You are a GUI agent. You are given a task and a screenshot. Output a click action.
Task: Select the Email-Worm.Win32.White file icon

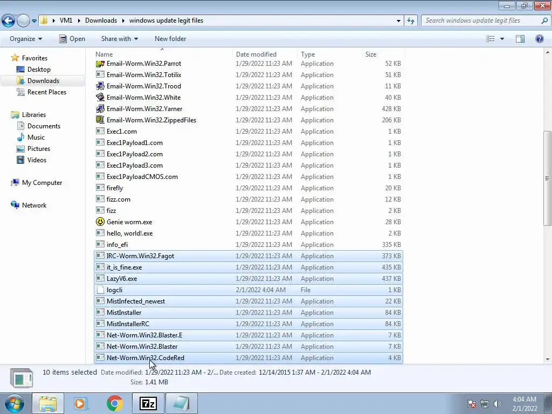(x=100, y=98)
